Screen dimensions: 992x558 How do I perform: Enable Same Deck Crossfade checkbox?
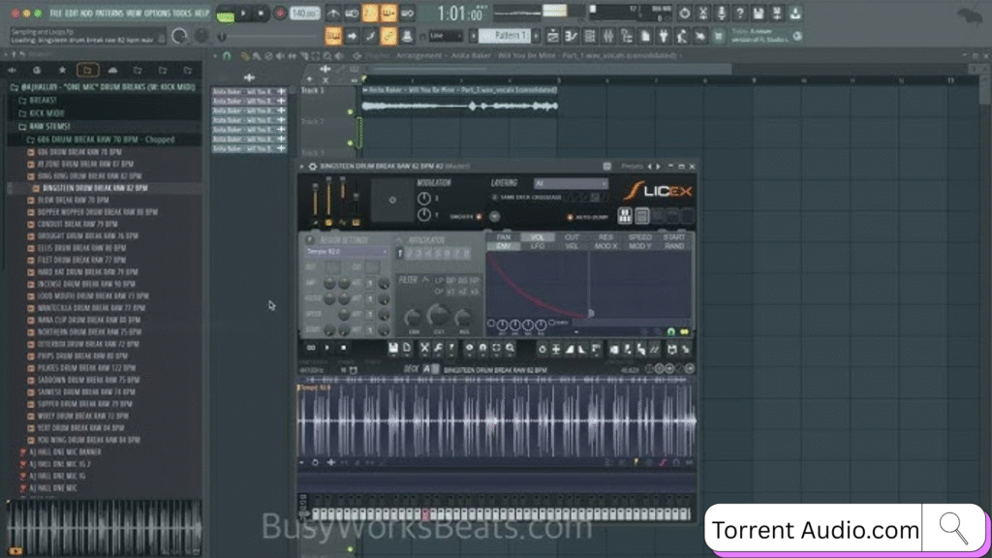[495, 198]
